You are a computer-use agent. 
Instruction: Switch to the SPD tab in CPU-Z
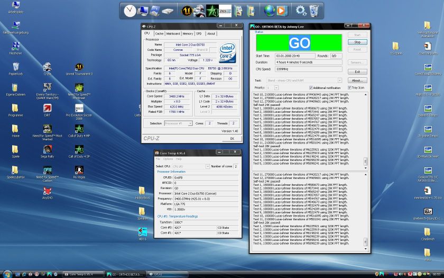click(199, 33)
